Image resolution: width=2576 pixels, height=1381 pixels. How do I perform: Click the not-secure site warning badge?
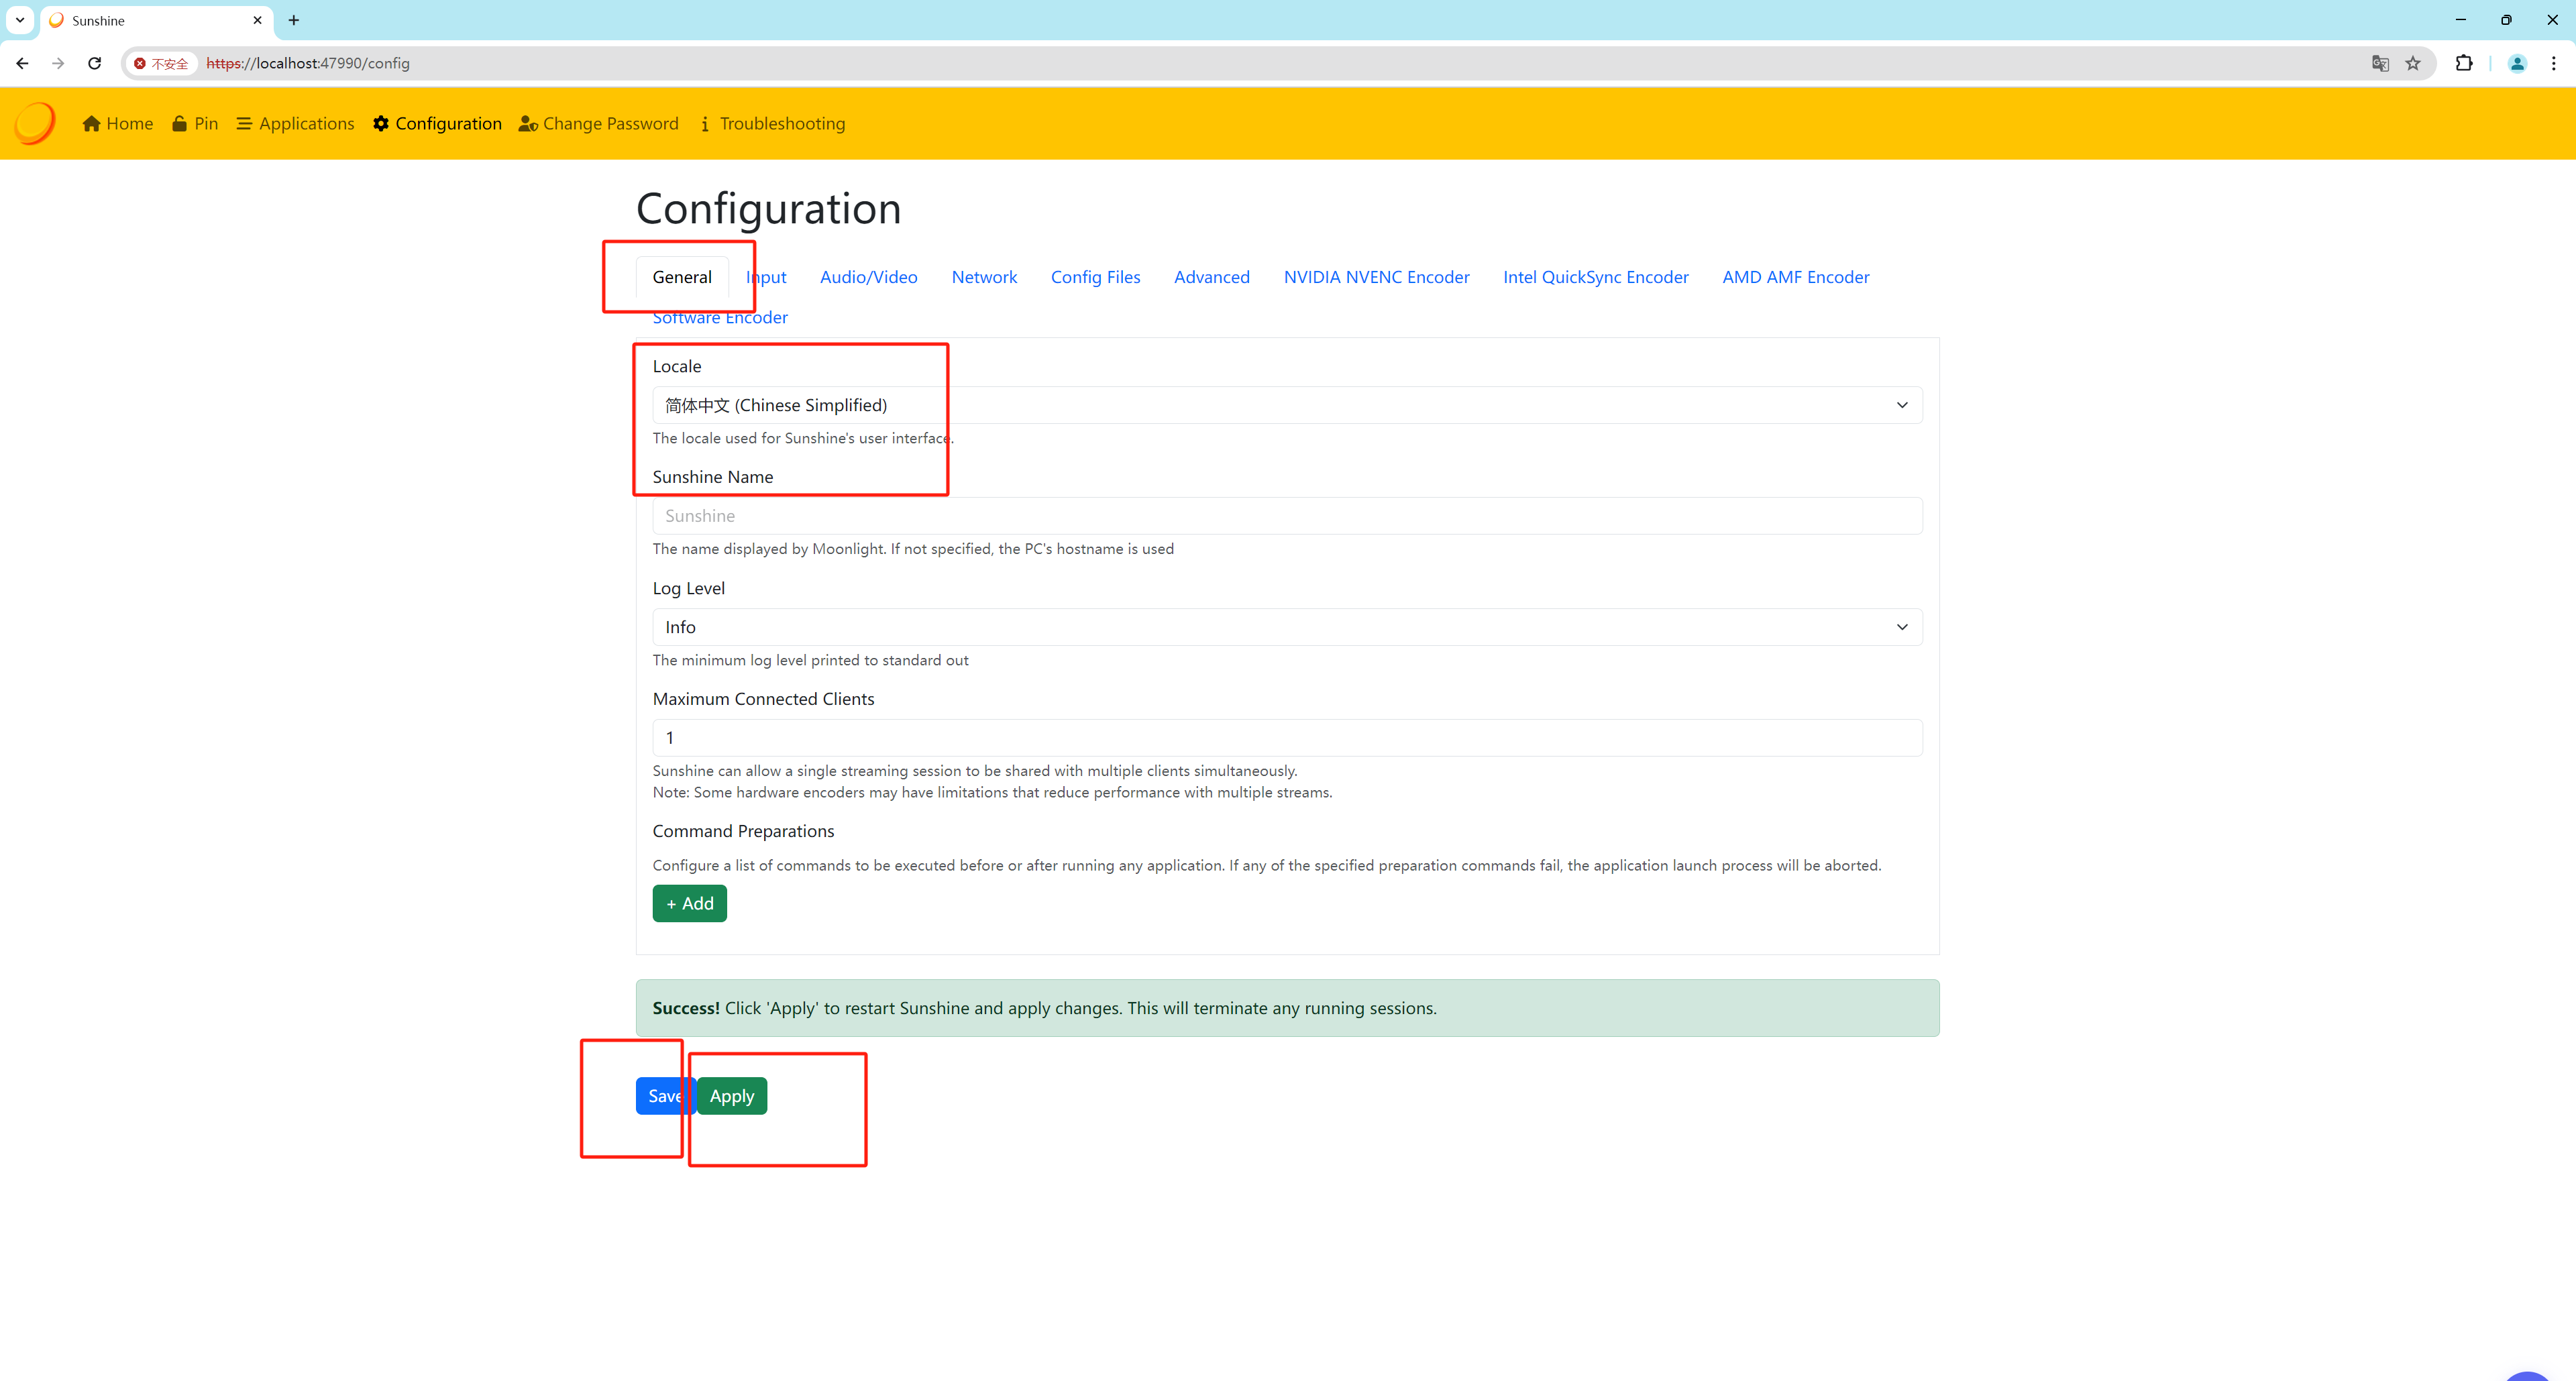[x=162, y=63]
